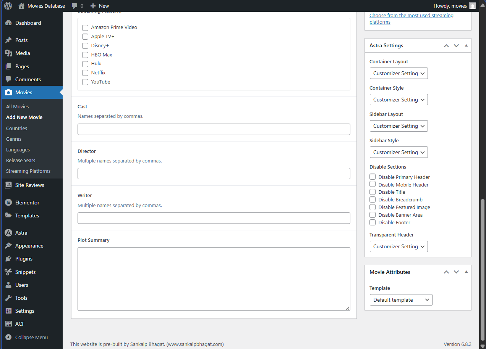Open the Sidebar Style dropdown

pos(399,152)
